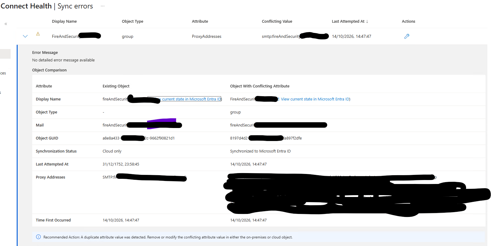This screenshot has width=491, height=246.
Task: Click the conflicting object GUID starting 8197d4d2
Action: click(x=266, y=138)
